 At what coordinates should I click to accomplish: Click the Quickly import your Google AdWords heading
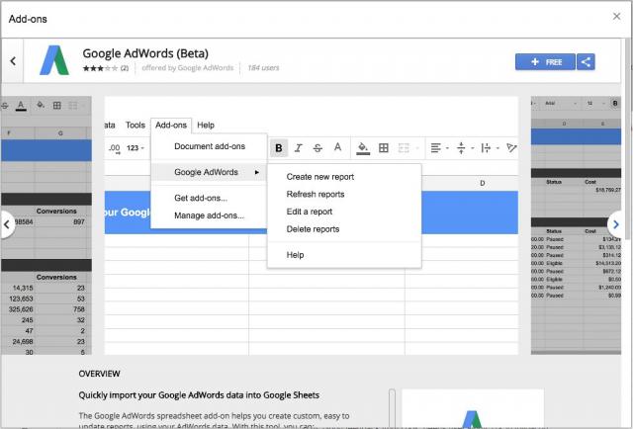[199, 395]
